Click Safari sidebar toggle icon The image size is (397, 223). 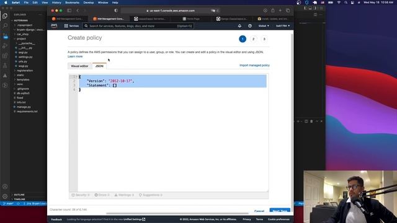[69, 11]
